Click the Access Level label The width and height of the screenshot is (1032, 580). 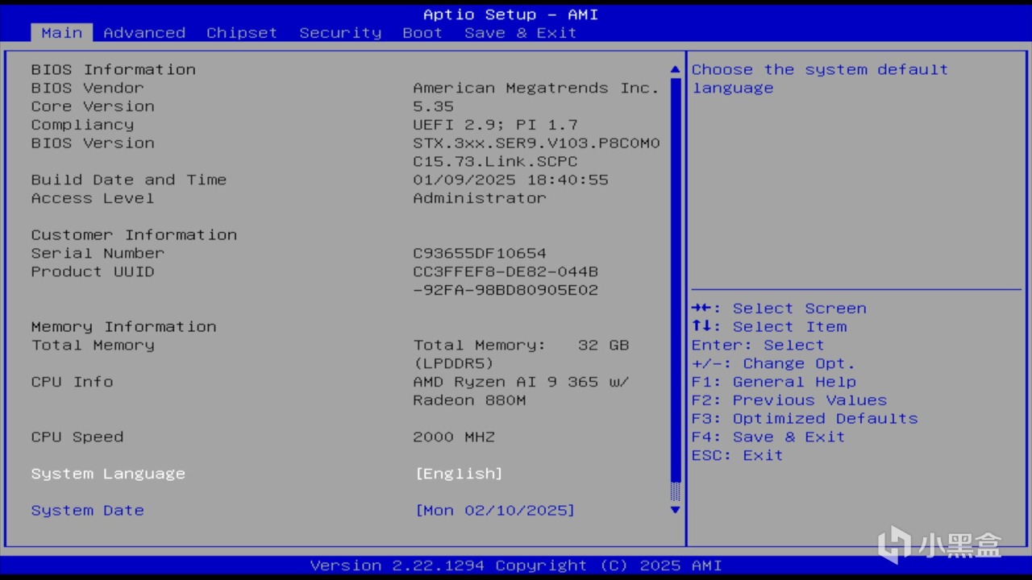pyautogui.click(x=93, y=198)
